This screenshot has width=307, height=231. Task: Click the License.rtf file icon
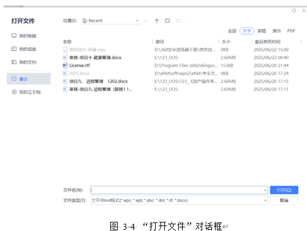click(x=65, y=65)
